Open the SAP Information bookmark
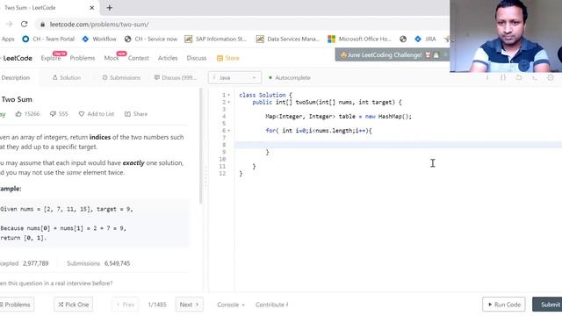562x316 pixels. [x=215, y=39]
